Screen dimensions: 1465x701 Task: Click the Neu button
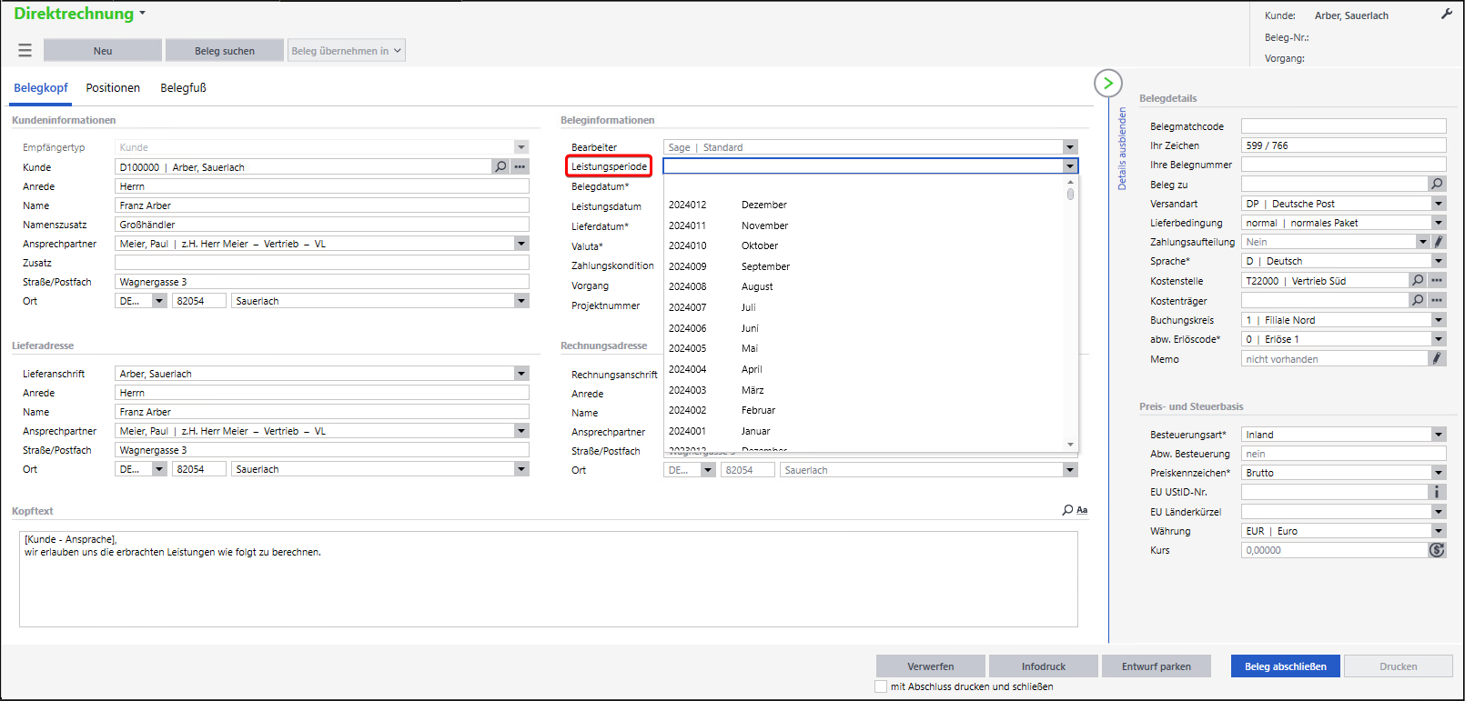point(103,51)
